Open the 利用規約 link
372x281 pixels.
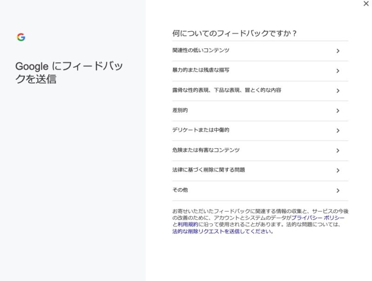pyautogui.click(x=188, y=224)
